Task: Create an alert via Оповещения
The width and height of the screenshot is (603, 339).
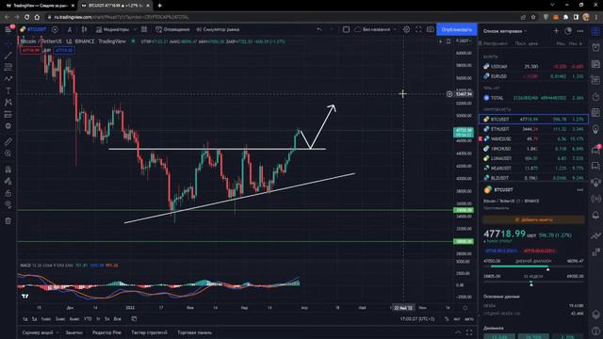Action: 172,29
